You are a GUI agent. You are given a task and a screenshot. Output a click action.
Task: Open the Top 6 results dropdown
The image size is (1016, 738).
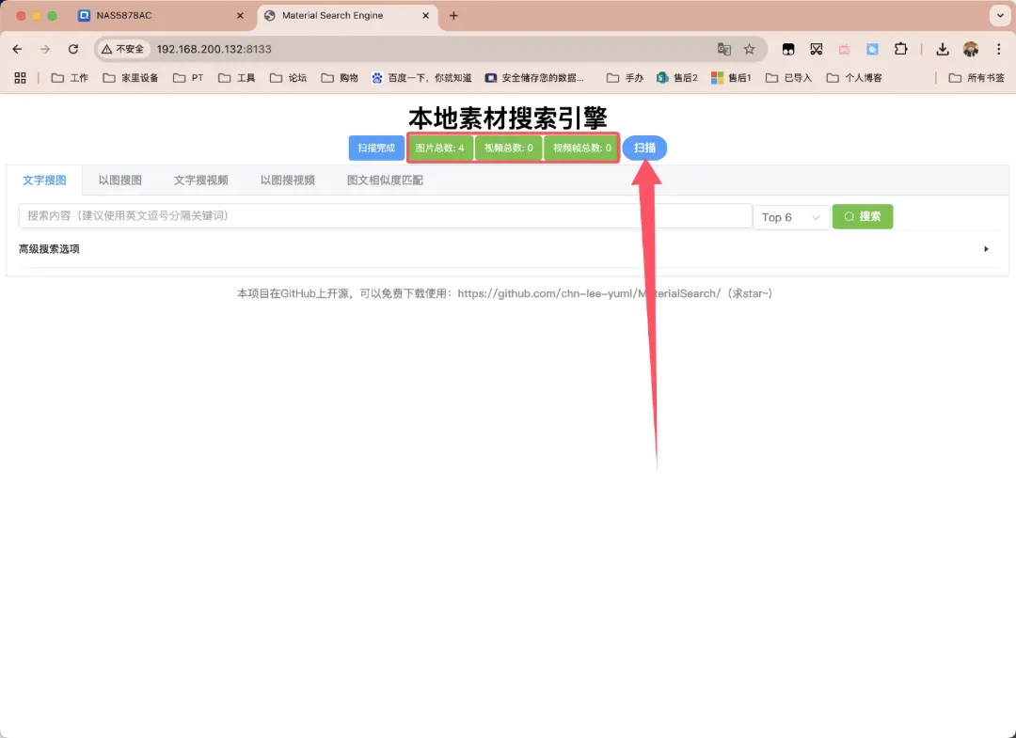(791, 217)
